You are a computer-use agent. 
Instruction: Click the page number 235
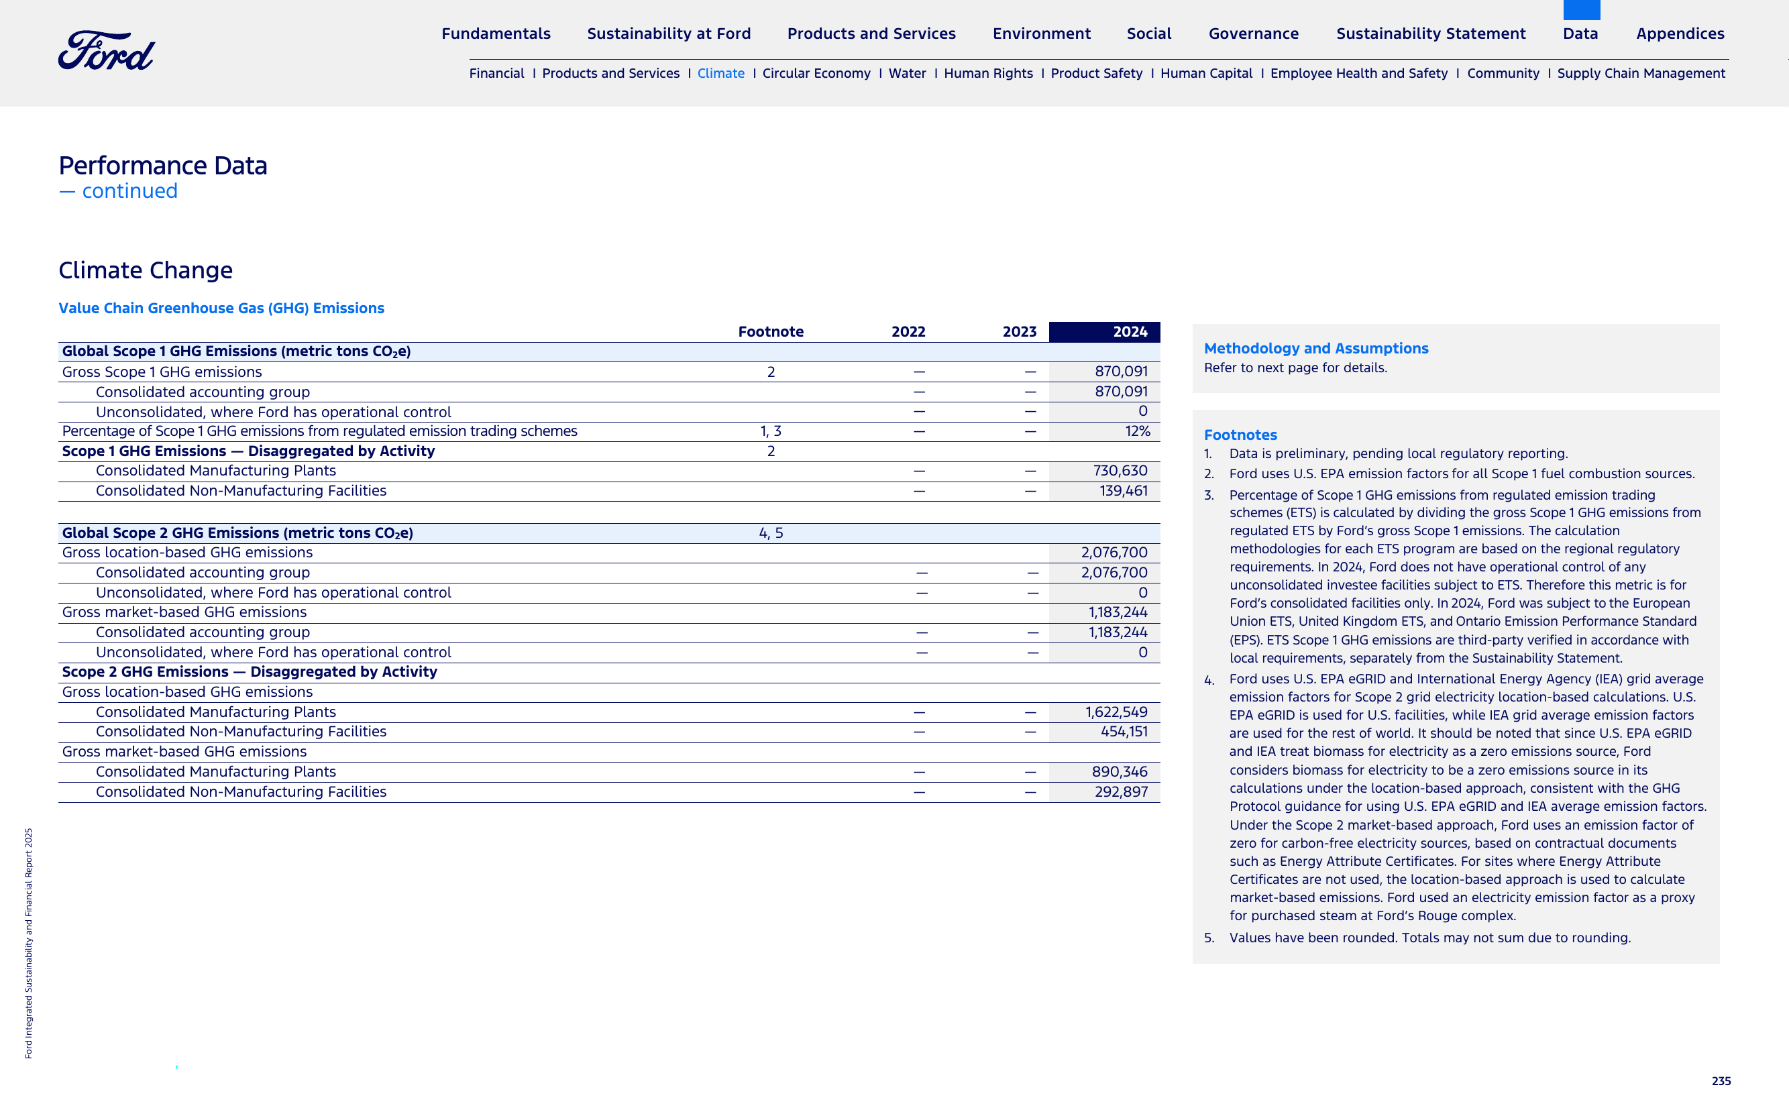[x=1721, y=1081]
